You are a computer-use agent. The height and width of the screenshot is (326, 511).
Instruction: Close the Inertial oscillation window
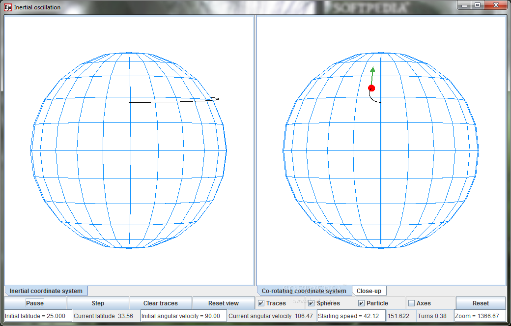pos(496,5)
